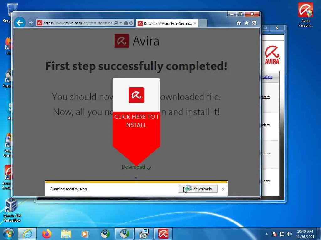Close the Download Avira Free Security tab
The image size is (321, 240).
click(x=195, y=23)
